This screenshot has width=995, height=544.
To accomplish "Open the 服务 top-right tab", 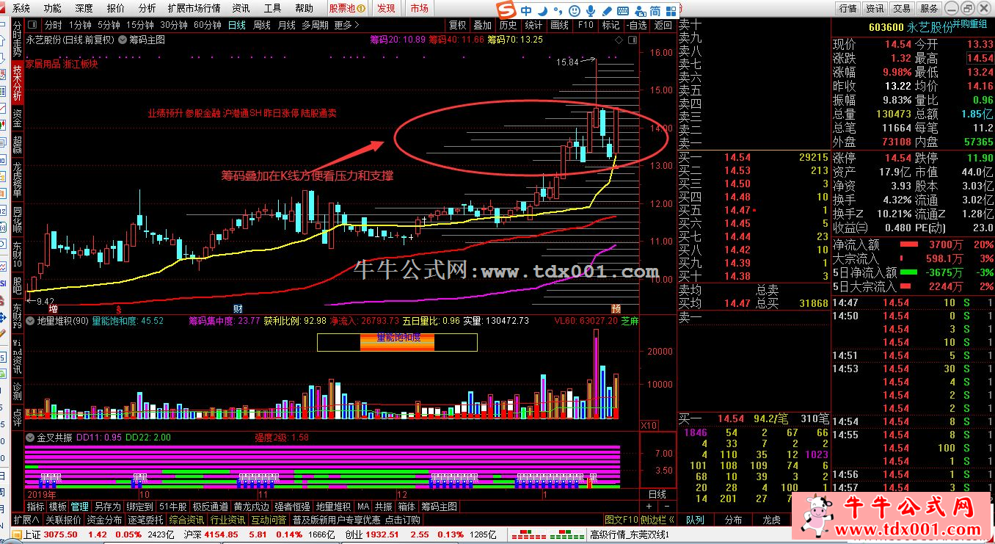I will point(930,8).
